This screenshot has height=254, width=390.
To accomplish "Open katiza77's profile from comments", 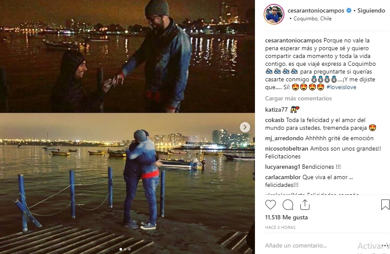I will [276, 109].
